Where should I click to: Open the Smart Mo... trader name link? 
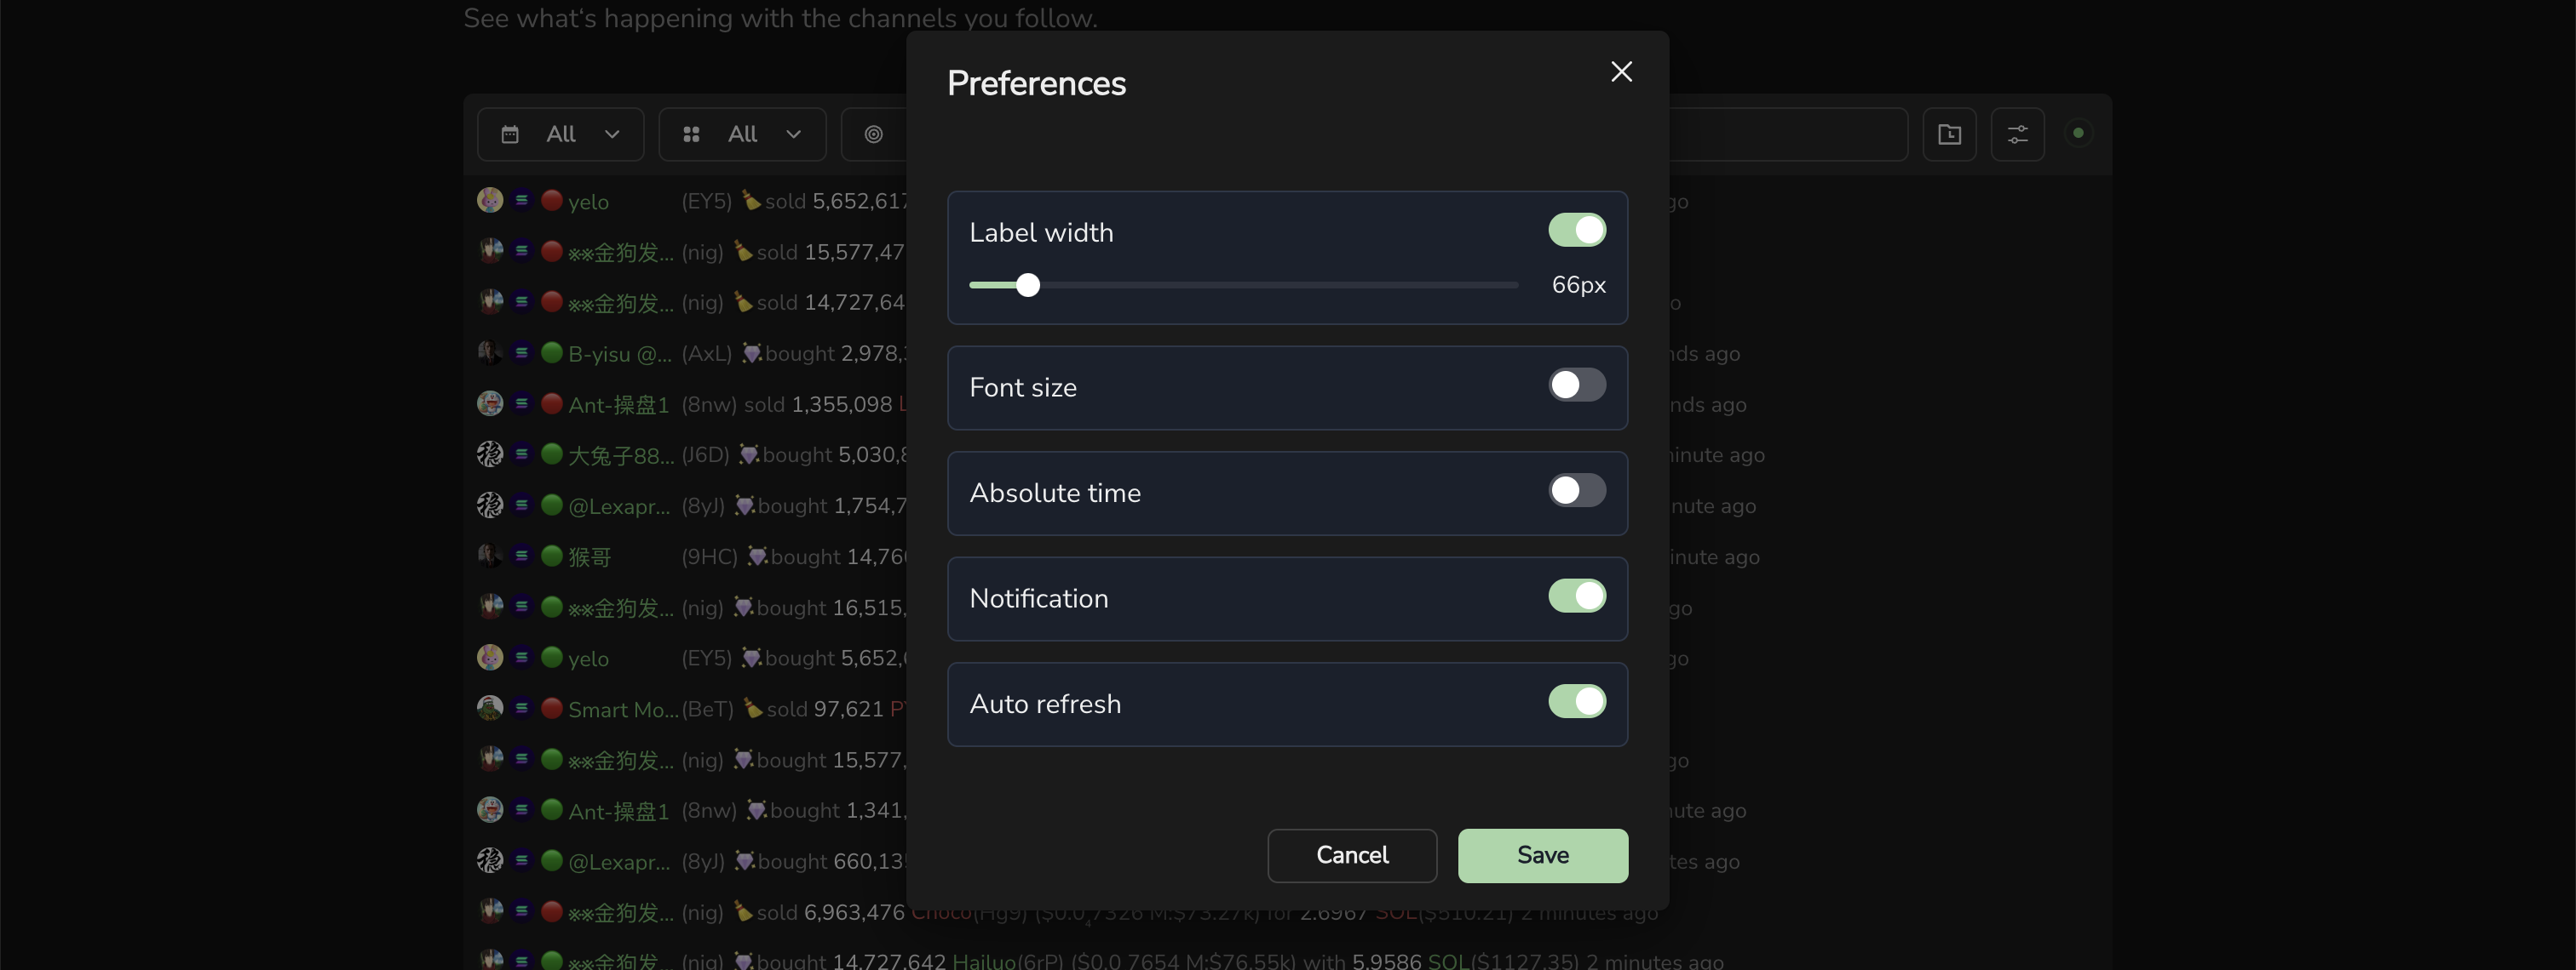coord(622,710)
